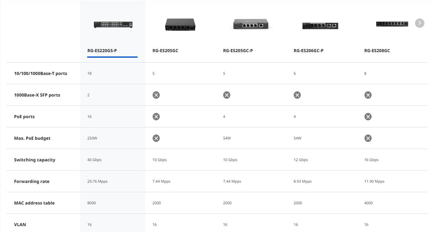433x232 pixels.
Task: Click the '29.76 Mpps' forwarding rate value
Action: [97, 181]
